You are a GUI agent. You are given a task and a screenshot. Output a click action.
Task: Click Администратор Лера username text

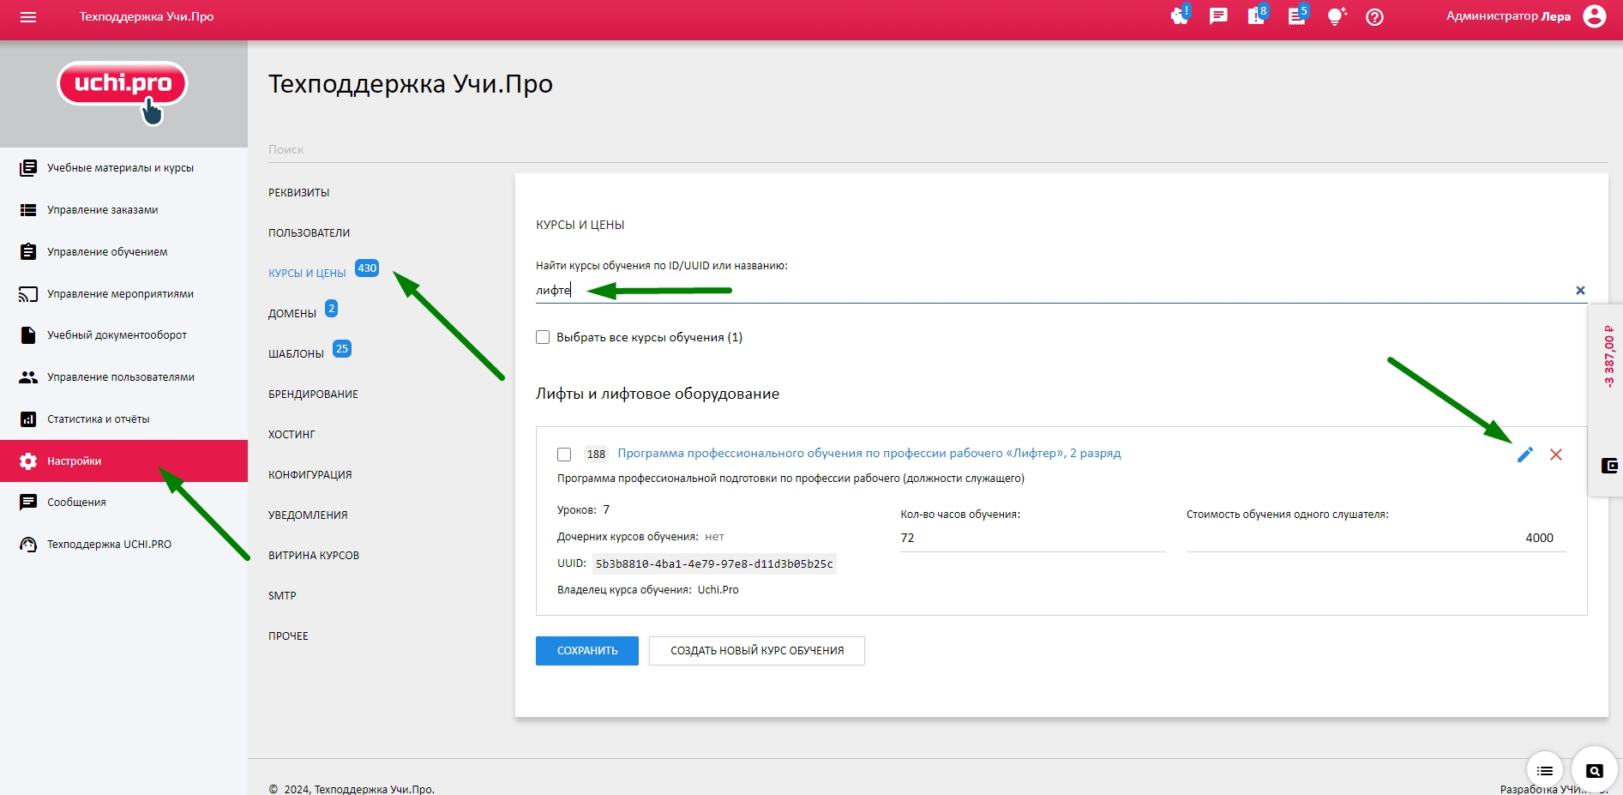1509,16
